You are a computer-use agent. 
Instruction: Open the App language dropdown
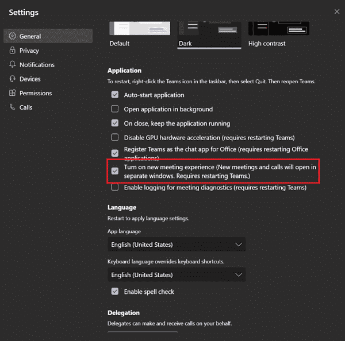coord(177,245)
